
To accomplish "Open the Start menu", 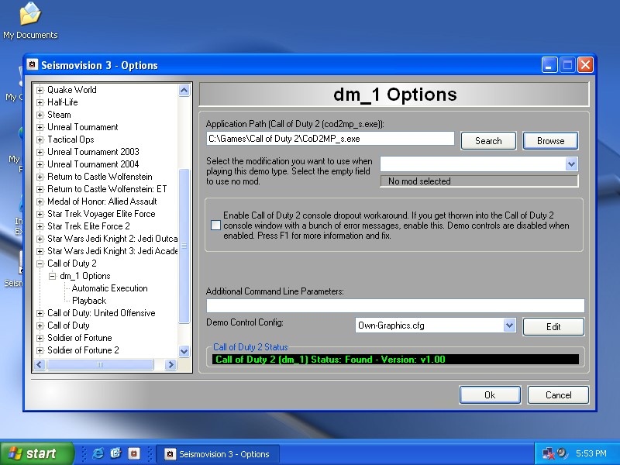I will tap(37, 454).
